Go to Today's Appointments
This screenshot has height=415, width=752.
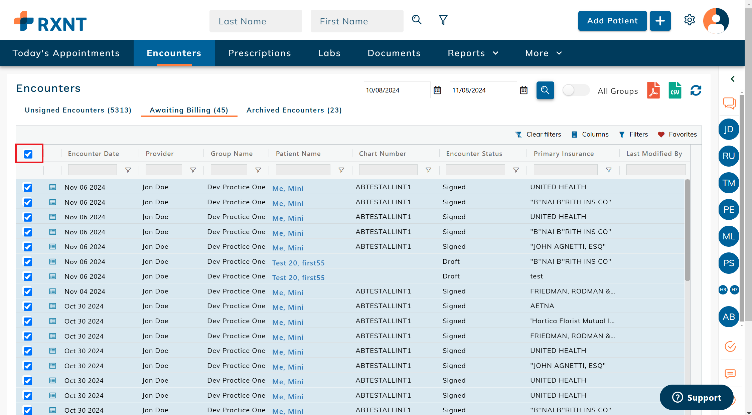click(x=66, y=53)
